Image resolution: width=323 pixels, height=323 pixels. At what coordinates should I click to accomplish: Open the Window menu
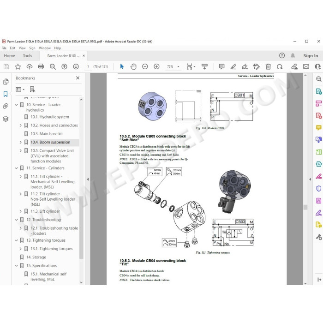45,48
